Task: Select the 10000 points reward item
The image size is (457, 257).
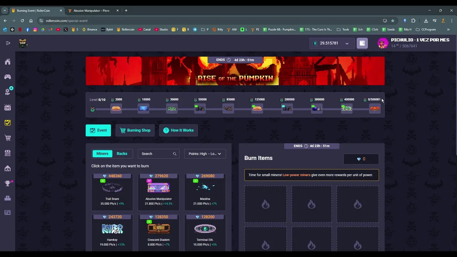Action: point(144,109)
